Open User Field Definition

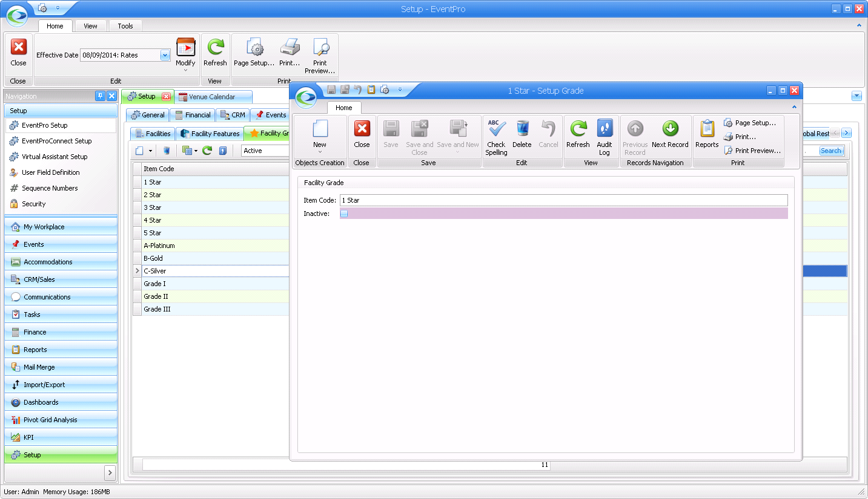[x=61, y=172]
